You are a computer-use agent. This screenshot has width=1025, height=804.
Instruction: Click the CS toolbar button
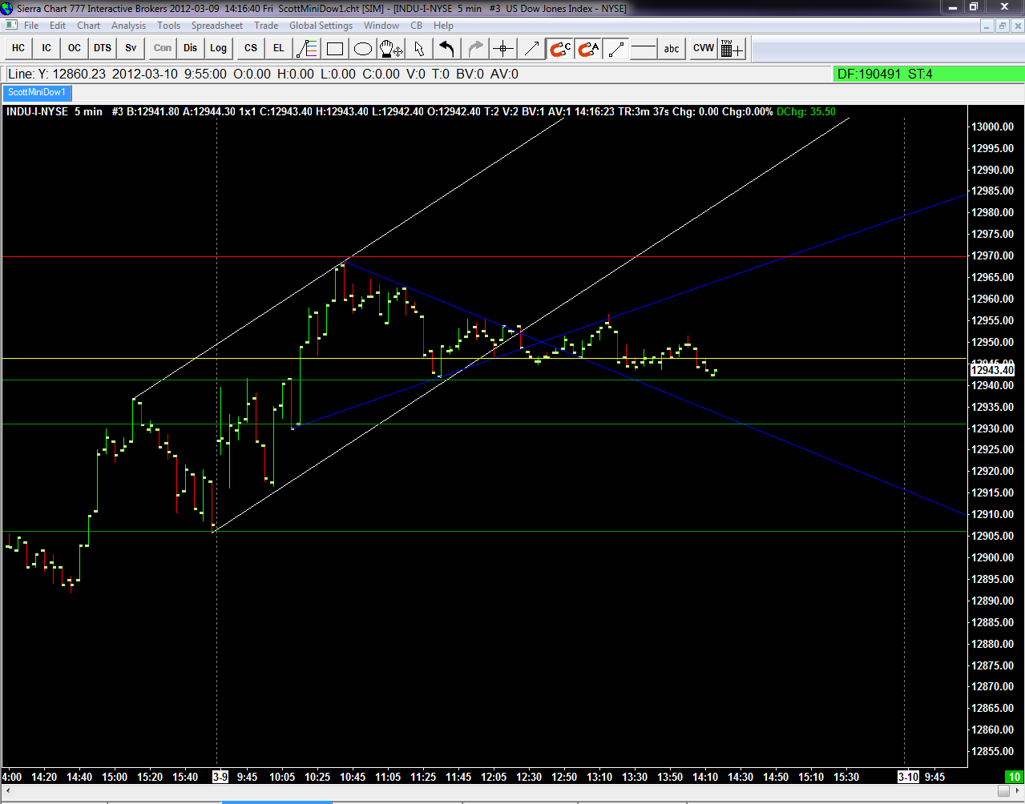pyautogui.click(x=251, y=48)
